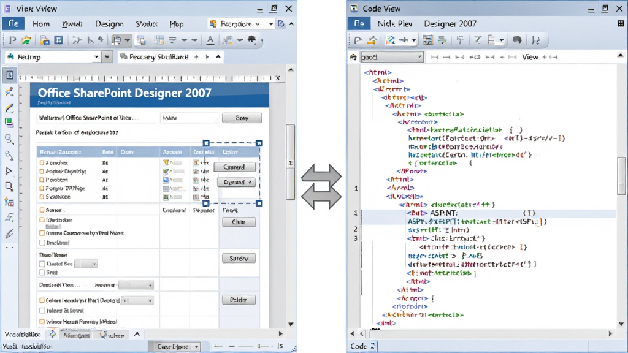Open the File tab in left window
Screen dimensions: 628x353
click(x=13, y=24)
